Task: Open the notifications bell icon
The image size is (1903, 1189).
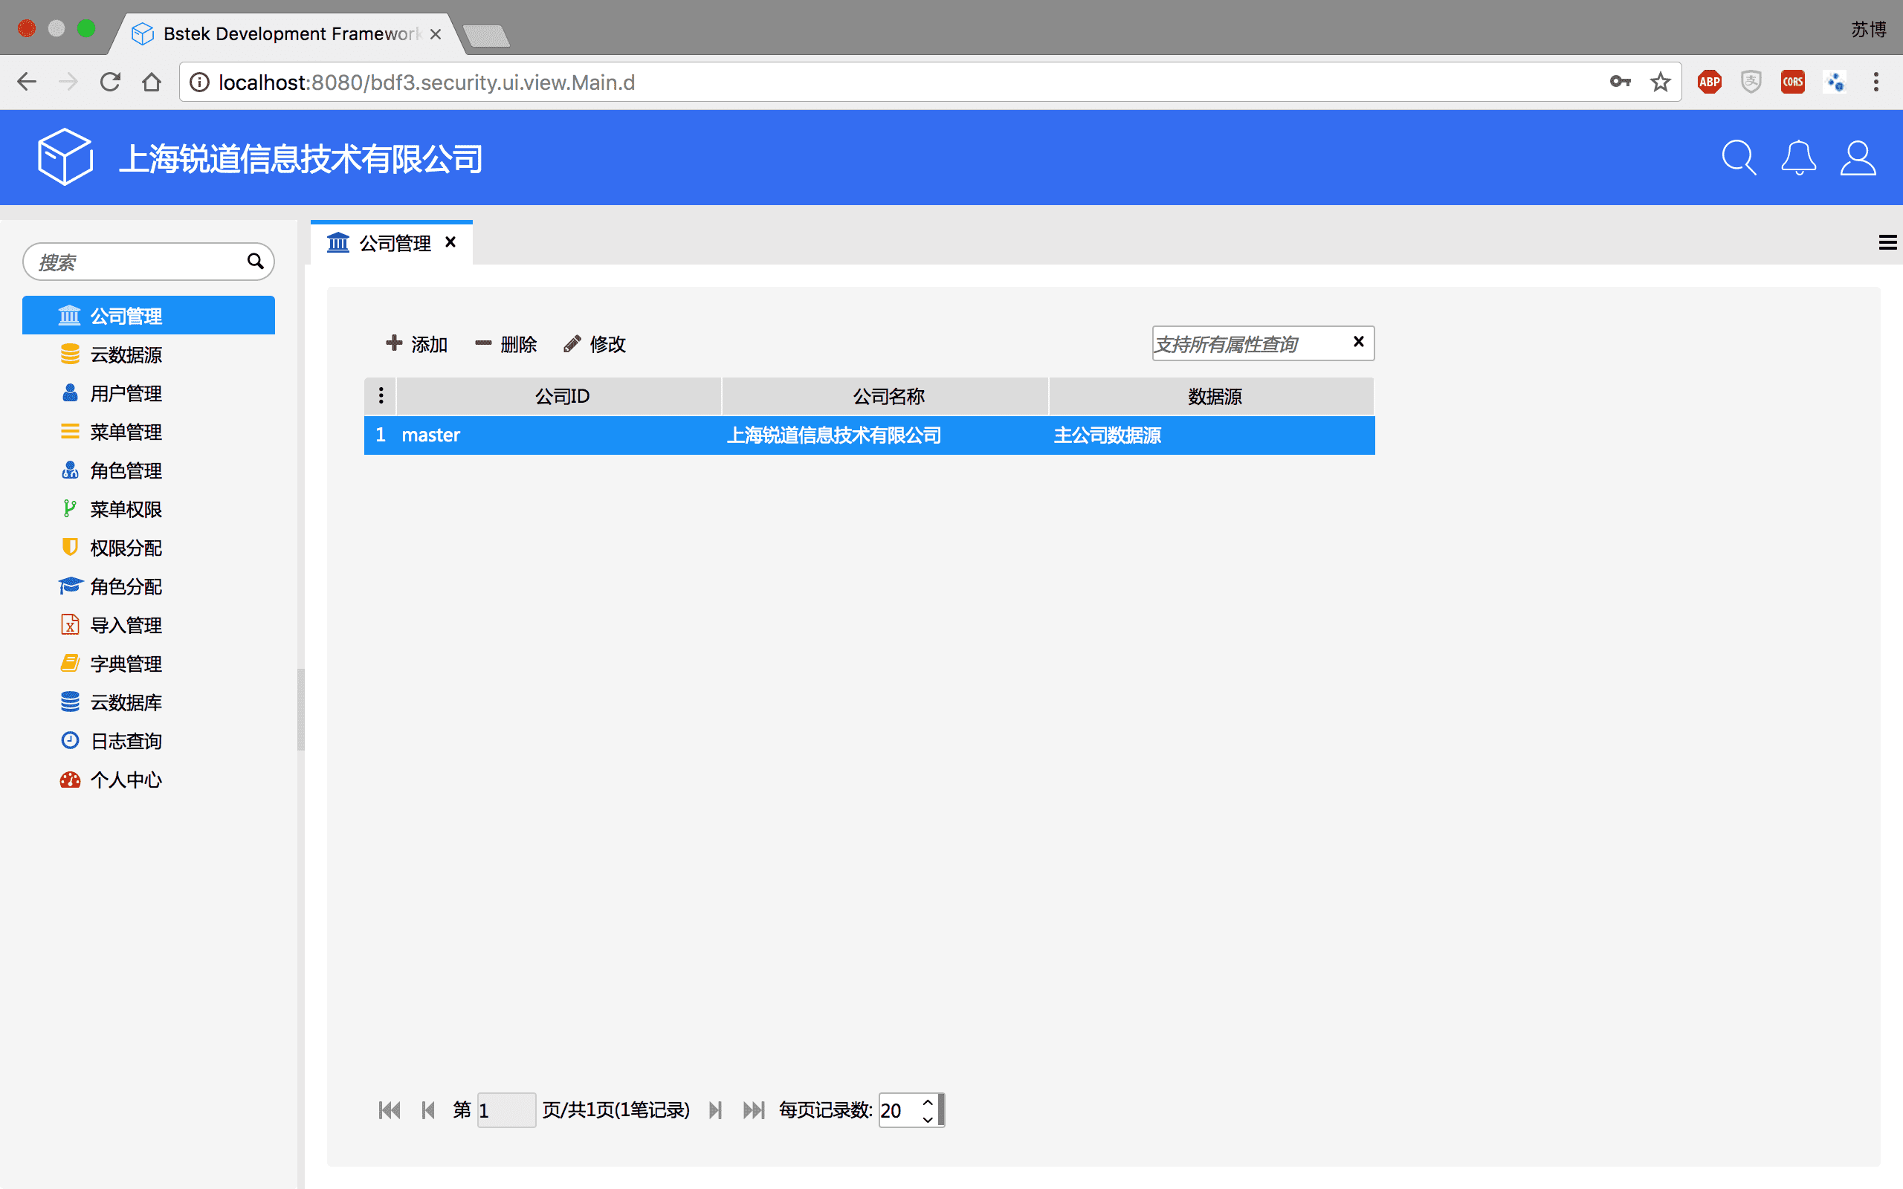Action: [1798, 158]
